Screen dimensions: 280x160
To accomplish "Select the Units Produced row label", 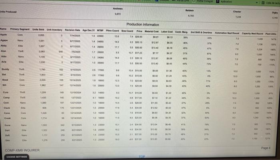I will tap(8, 12).
